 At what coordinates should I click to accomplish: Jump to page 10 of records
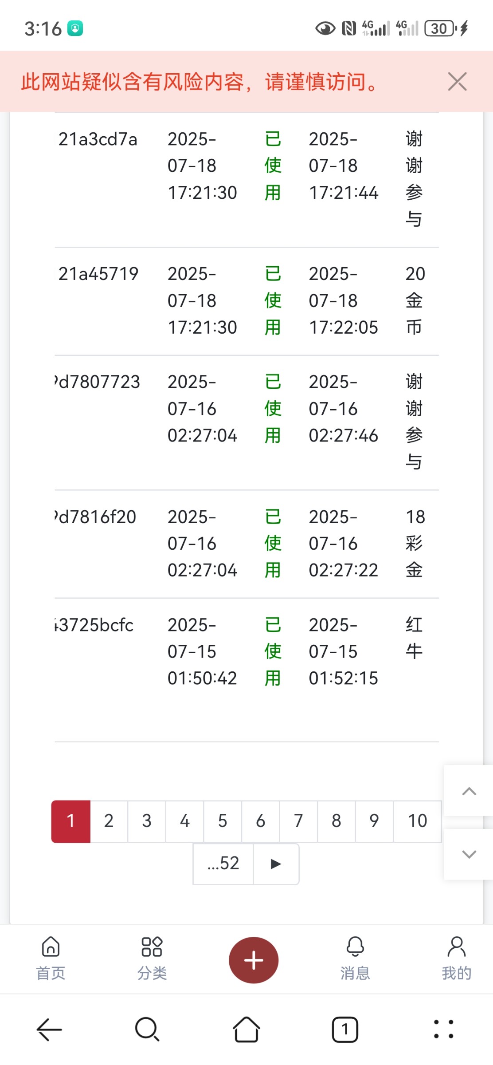point(417,821)
